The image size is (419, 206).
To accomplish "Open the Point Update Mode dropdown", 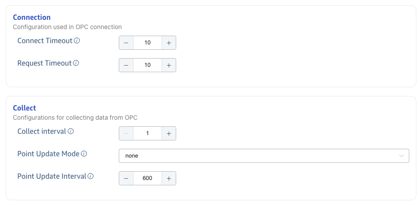I will tap(264, 156).
